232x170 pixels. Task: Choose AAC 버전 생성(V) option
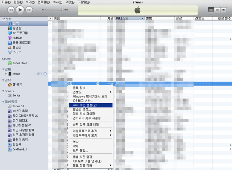click(x=91, y=105)
